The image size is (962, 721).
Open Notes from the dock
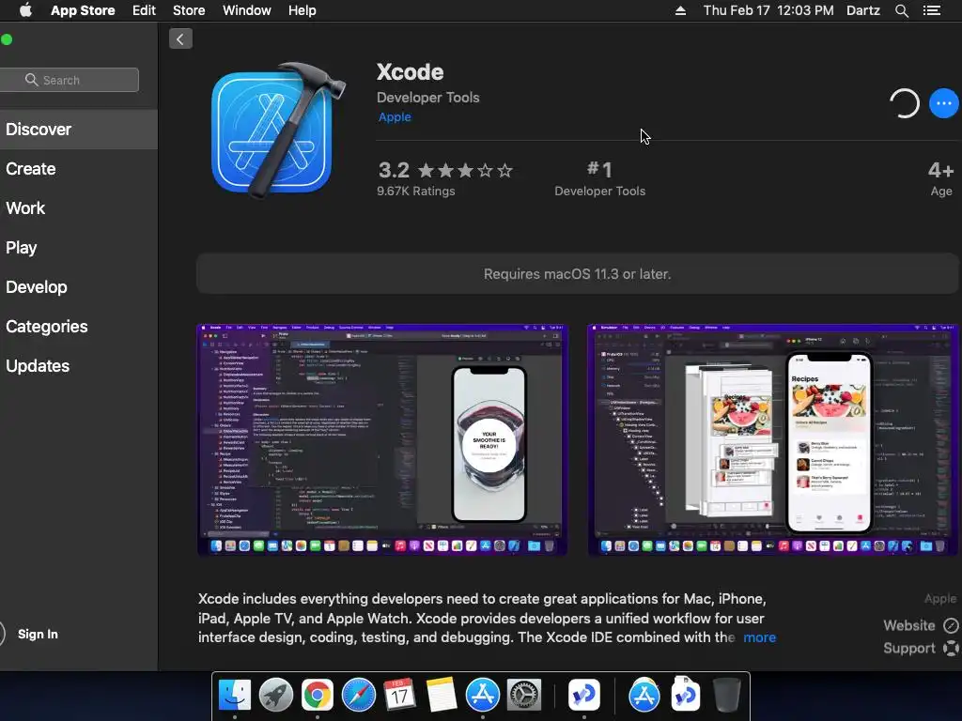point(441,696)
